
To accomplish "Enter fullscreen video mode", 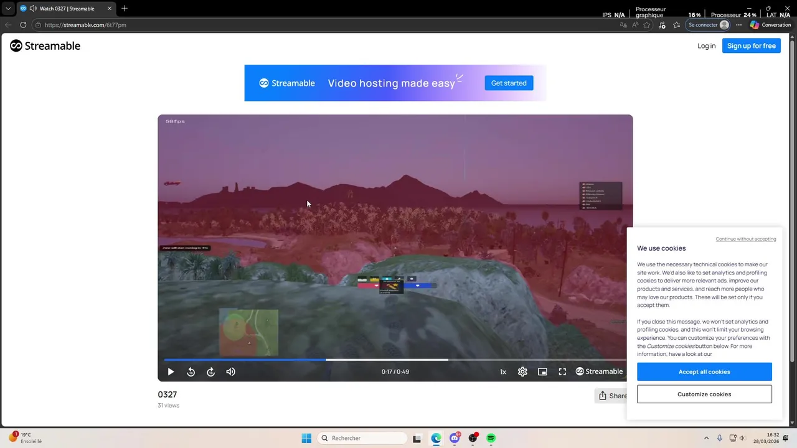I will click(562, 371).
